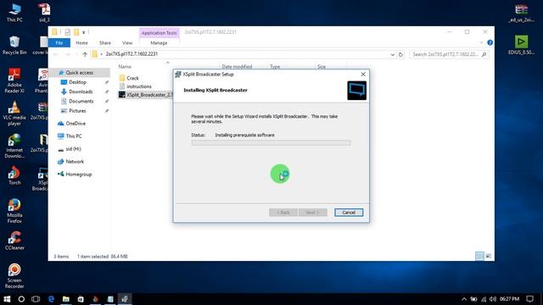Viewport: 543px width, 305px height.
Task: Open Cortana search circle on taskbar
Action: (x=21, y=299)
